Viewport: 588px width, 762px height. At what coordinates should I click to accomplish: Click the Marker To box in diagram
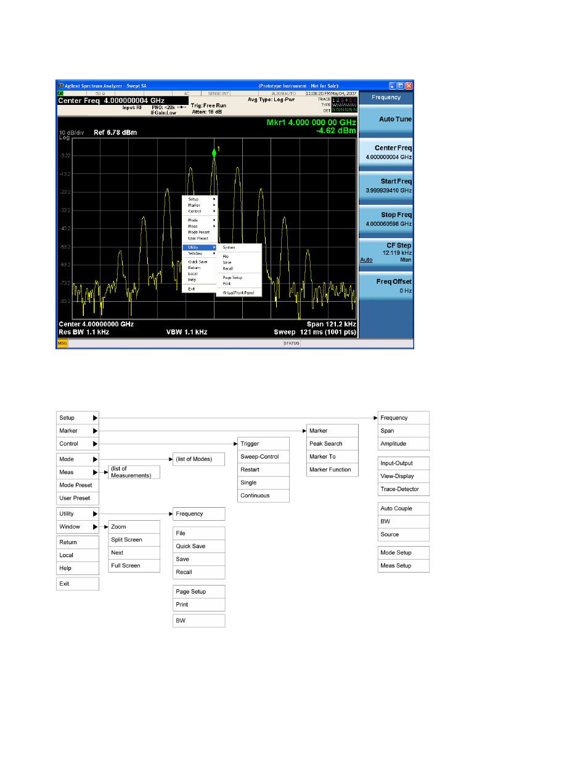click(333, 457)
